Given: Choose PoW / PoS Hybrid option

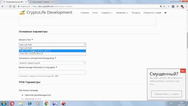Looking at the screenshot, I should [52, 51].
